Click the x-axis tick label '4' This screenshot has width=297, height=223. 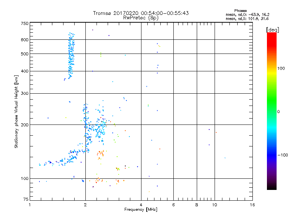tap(141, 205)
